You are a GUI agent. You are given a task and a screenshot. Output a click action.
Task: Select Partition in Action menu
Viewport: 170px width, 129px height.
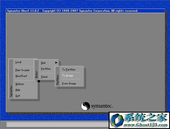[46, 69]
